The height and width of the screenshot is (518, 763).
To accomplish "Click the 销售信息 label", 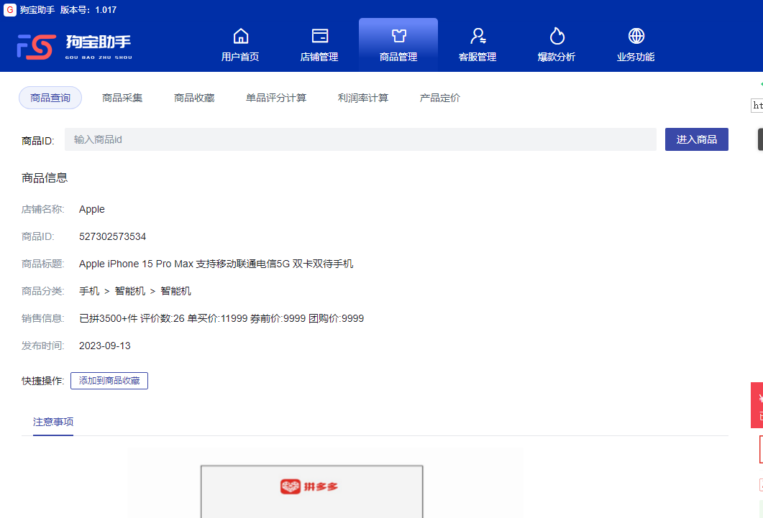I will coord(43,318).
